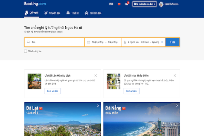Dismiss the Ưu Đãi Lớn Mùa Du Lịch card
Image resolution: width=204 pixels, height=136 pixels.
96,75
